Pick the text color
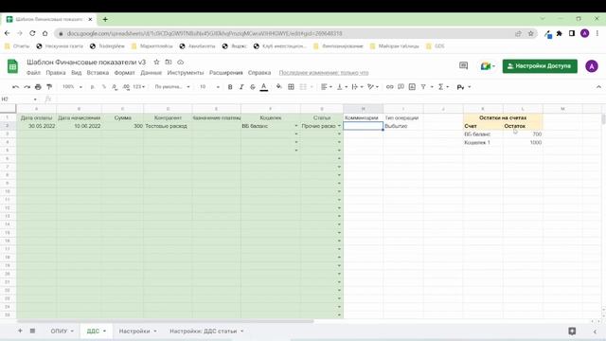 (x=264, y=87)
